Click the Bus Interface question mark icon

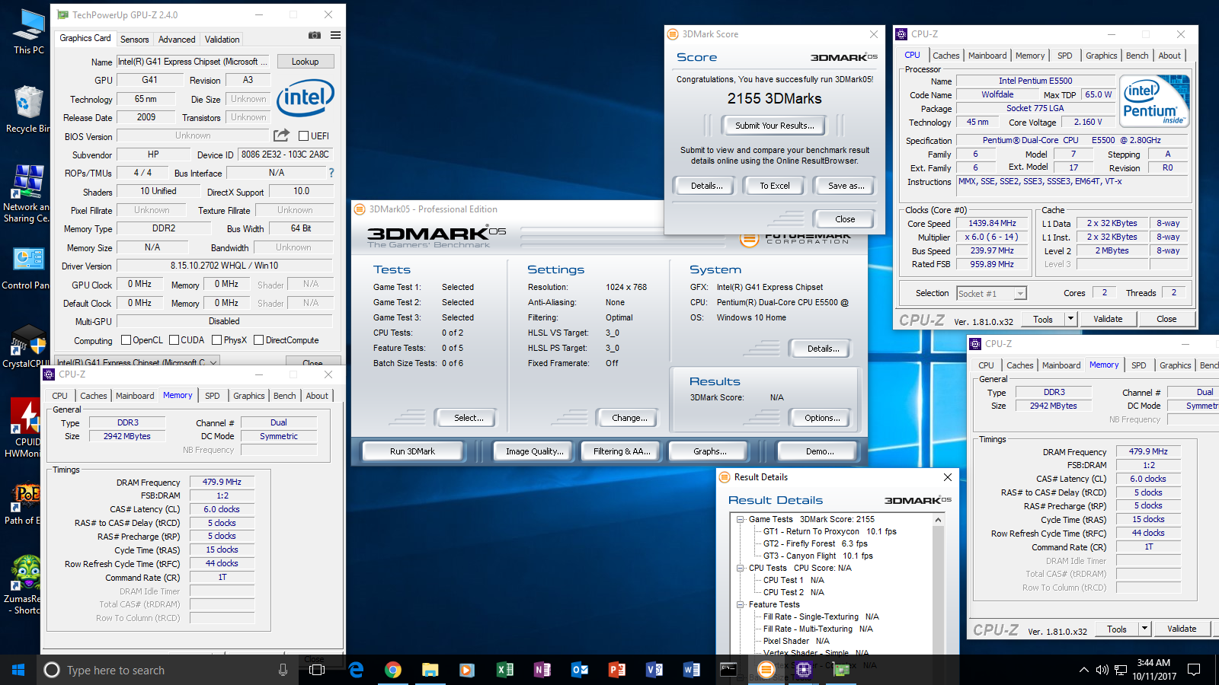point(331,173)
